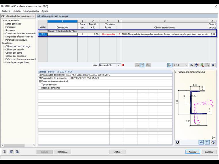
Task: Select Lista de piezas por barra tree item
Action: [x=17, y=63]
